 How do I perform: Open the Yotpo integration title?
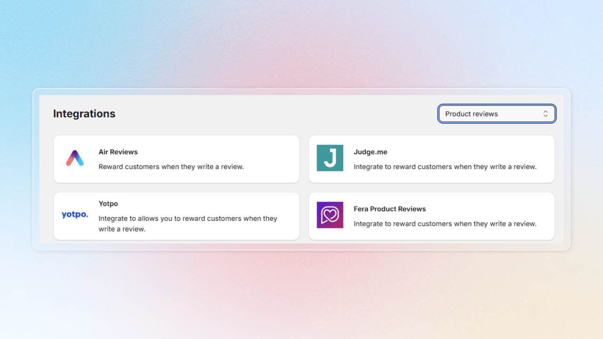108,204
